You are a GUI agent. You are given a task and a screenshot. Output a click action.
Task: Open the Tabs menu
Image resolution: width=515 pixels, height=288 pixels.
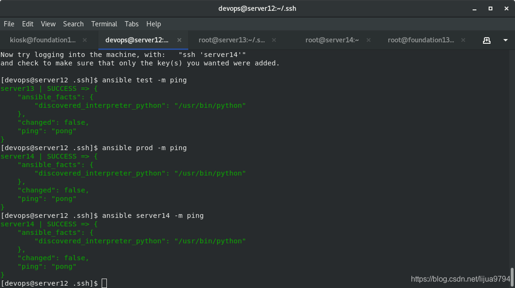[131, 24]
